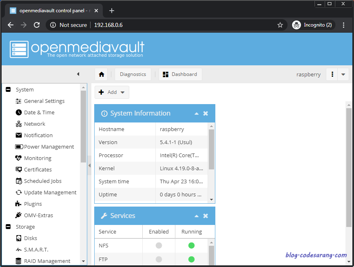Click the FTP running status indicator
This screenshot has height=267, width=354.
click(191, 259)
